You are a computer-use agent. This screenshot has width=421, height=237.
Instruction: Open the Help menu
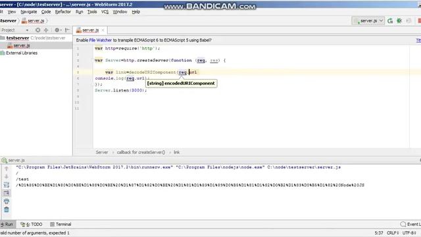(x=136, y=12)
